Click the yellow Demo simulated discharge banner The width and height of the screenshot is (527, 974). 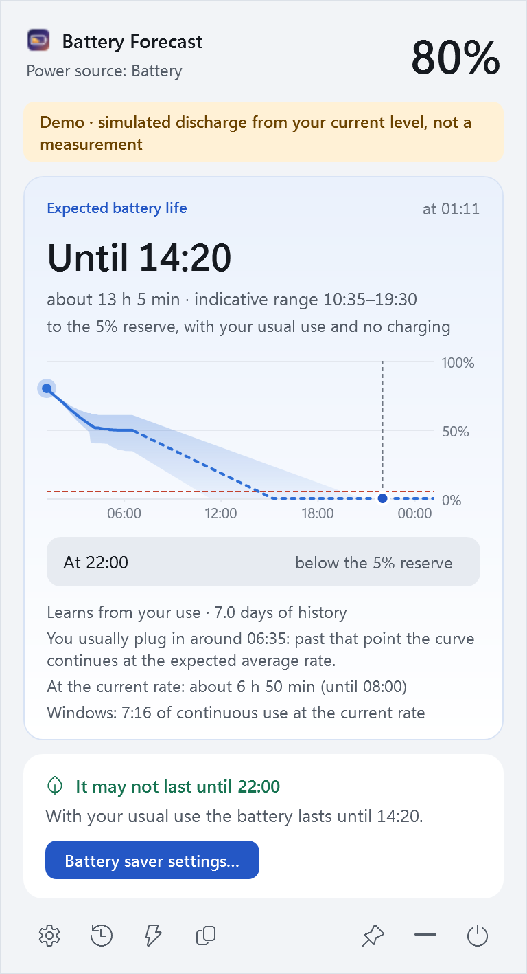pos(263,133)
